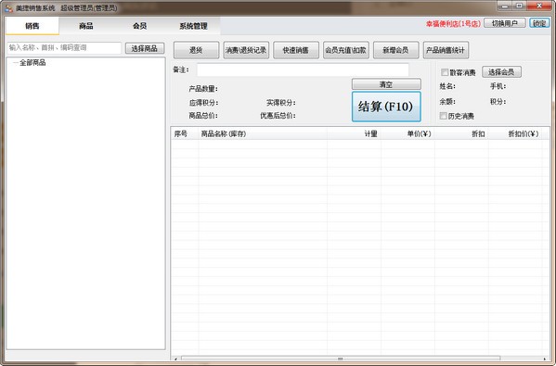Open 产品销售统计

click(446, 50)
